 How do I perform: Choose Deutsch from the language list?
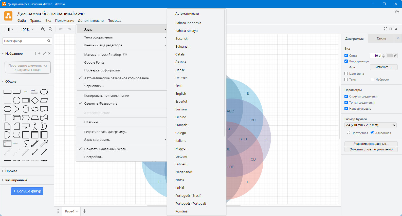(181, 78)
